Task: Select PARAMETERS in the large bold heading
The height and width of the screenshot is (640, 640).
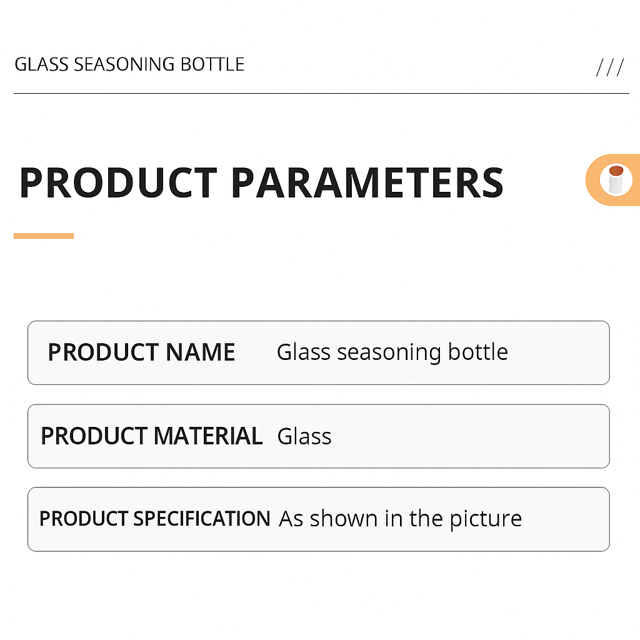Action: click(367, 182)
